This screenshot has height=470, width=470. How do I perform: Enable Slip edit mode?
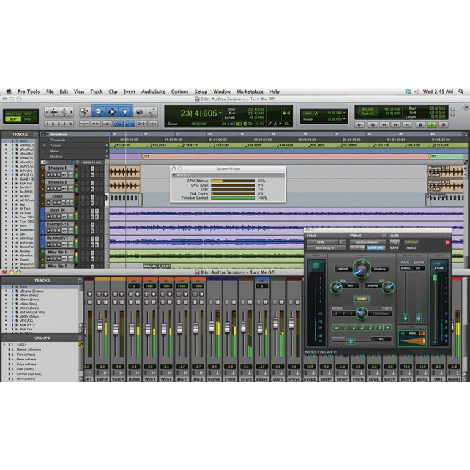[x=13, y=118]
